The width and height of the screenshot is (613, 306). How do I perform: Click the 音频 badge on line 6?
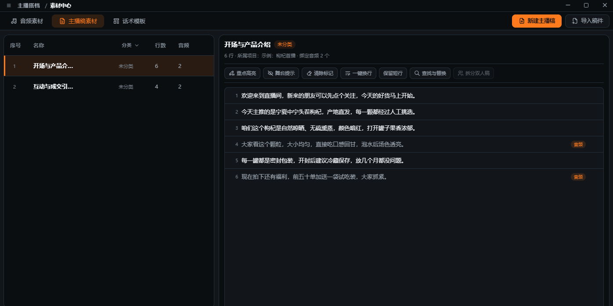(x=578, y=177)
